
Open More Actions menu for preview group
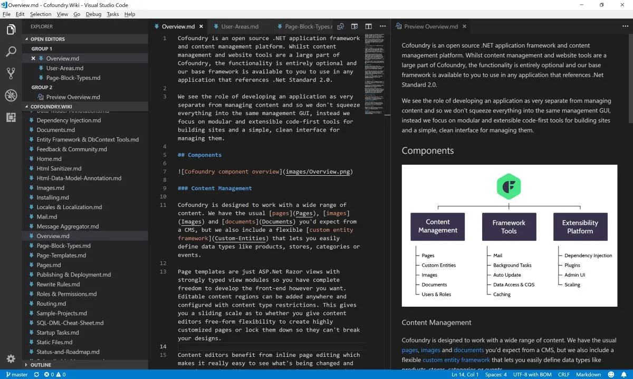[x=625, y=26]
